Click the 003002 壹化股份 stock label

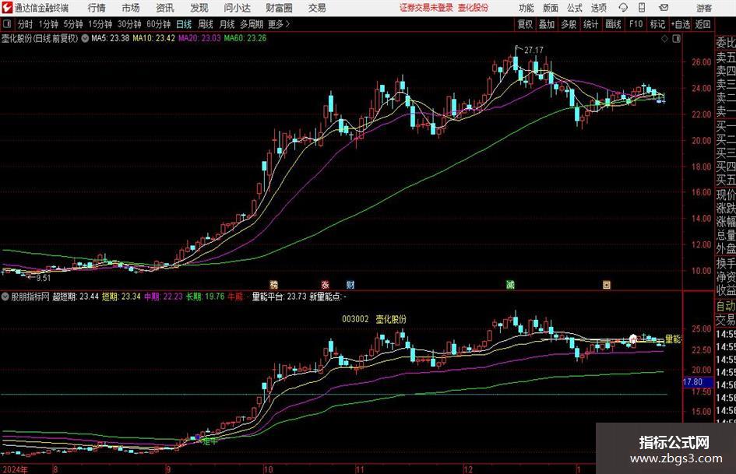tap(374, 319)
